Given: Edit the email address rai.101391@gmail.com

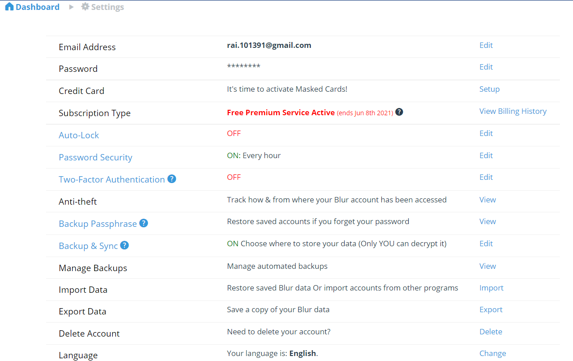Looking at the screenshot, I should click(x=486, y=45).
